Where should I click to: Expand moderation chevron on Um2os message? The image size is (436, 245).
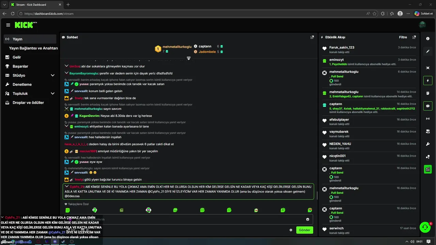click(66, 66)
